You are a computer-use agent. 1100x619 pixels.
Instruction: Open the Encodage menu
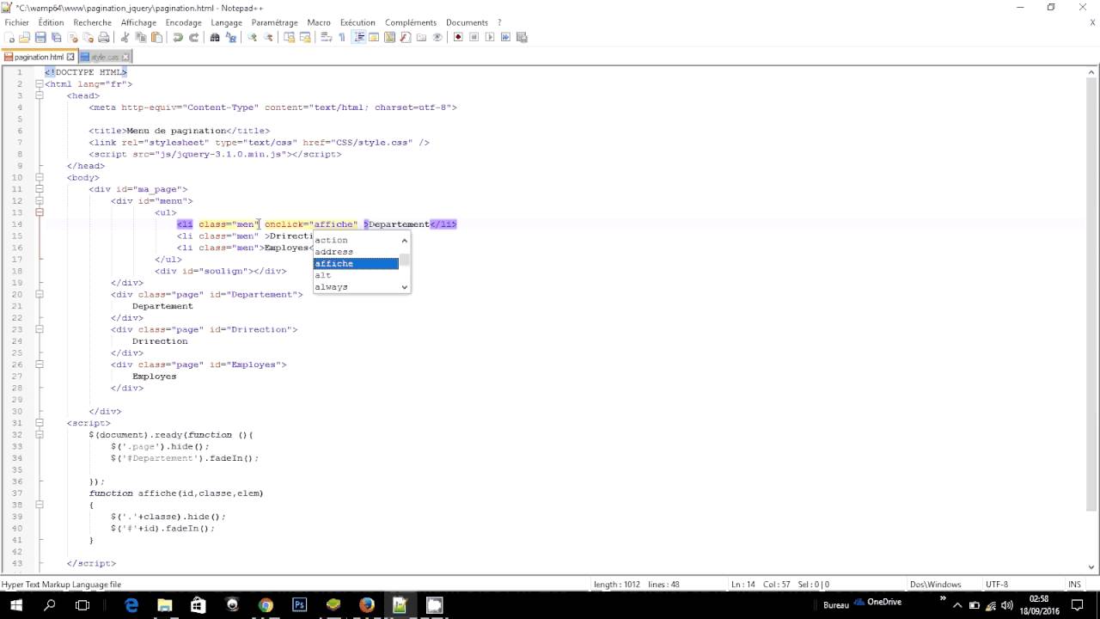coord(183,22)
